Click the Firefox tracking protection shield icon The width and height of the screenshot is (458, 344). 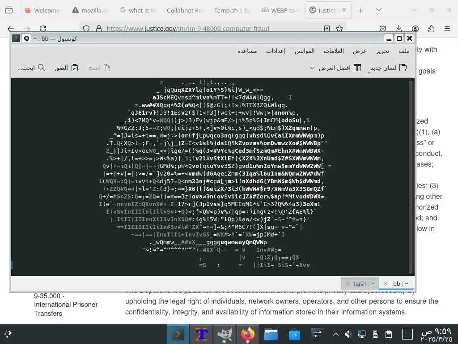[x=86, y=29]
